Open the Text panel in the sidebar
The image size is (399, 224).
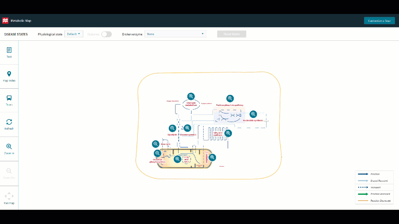point(9,52)
